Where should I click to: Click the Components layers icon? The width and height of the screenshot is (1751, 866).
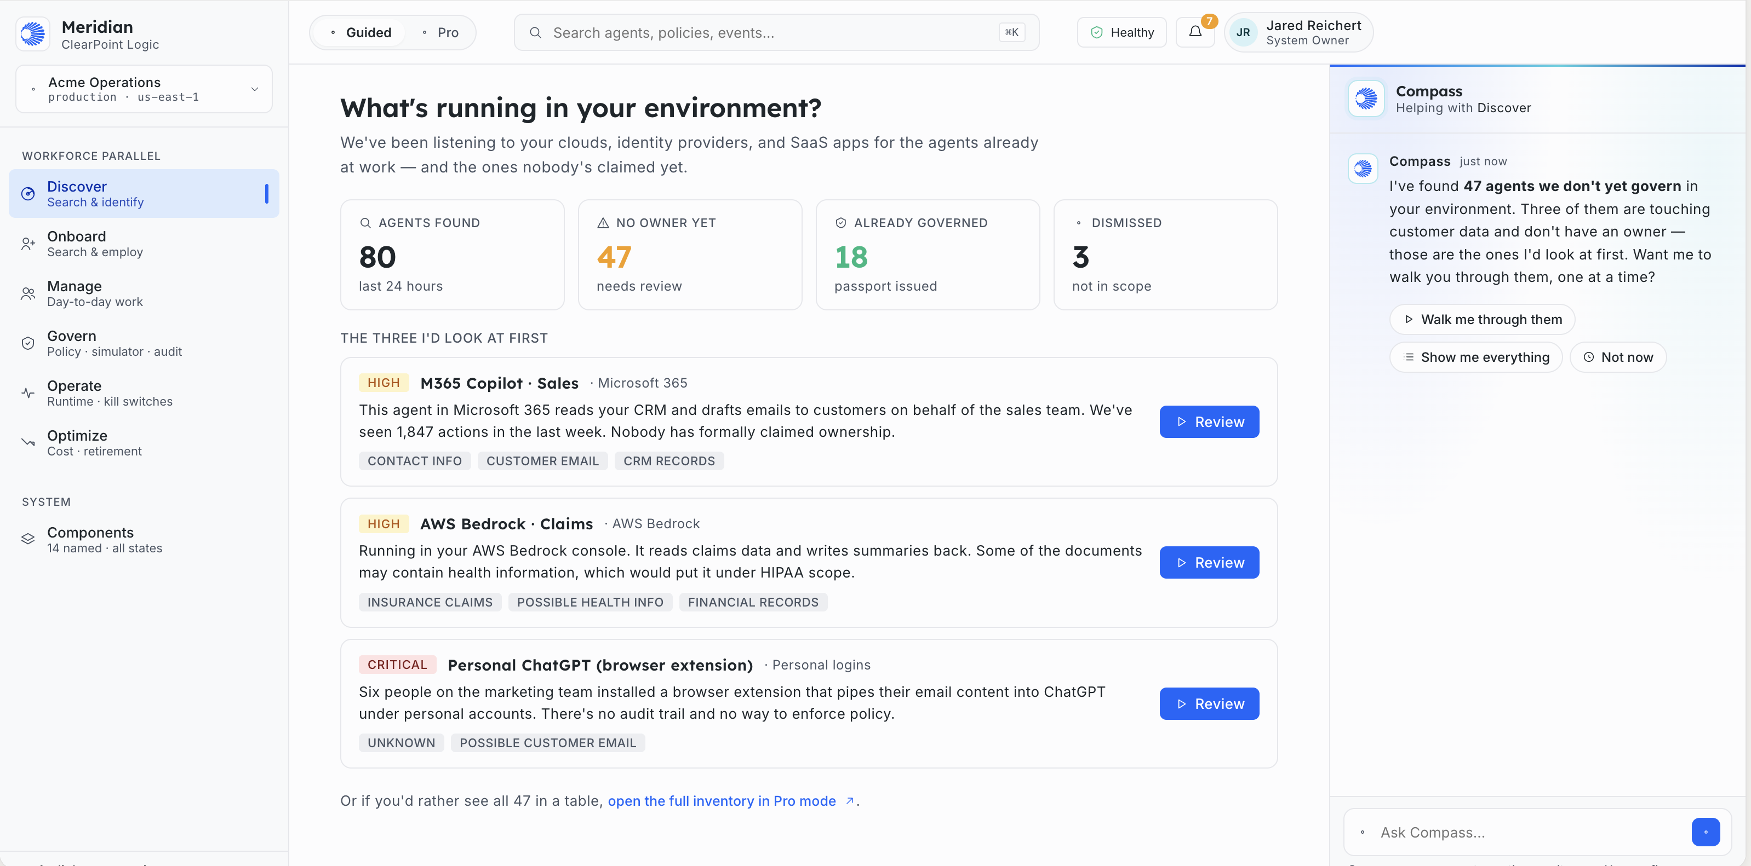tap(28, 539)
